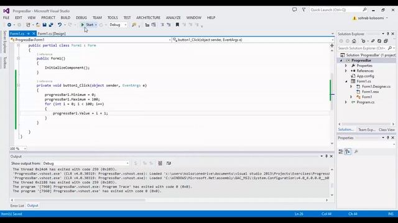Open the Server Explorer side tab
This screenshot has width=398, height=223.
(4, 42)
